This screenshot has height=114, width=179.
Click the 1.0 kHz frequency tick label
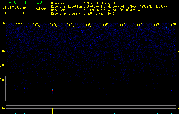pos(2,51)
